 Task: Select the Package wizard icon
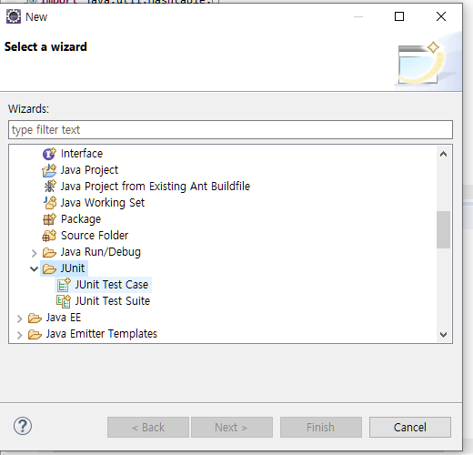[49, 219]
